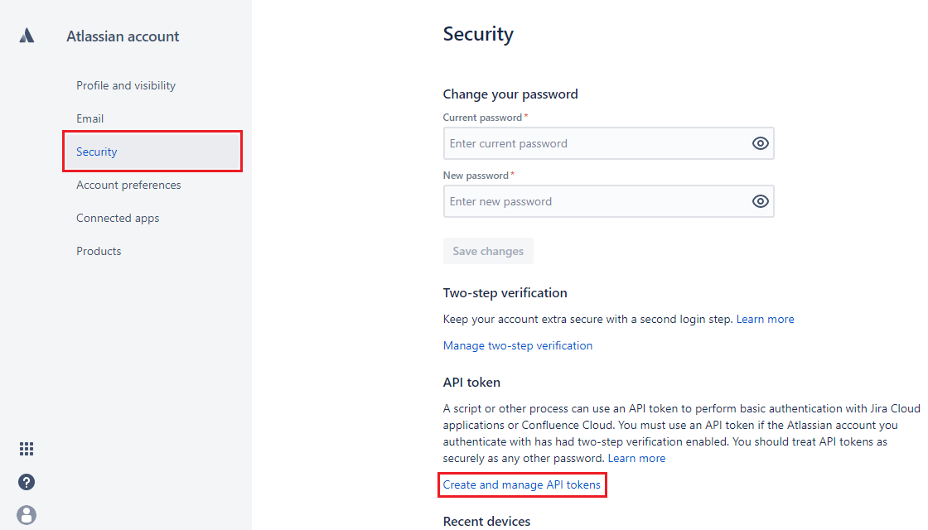928x530 pixels.
Task: Click the Save changes button
Action: tap(488, 252)
